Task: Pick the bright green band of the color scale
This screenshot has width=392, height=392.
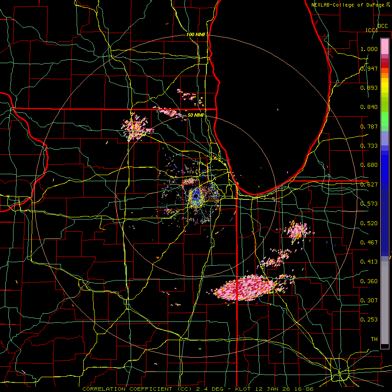Action: pyautogui.click(x=385, y=119)
